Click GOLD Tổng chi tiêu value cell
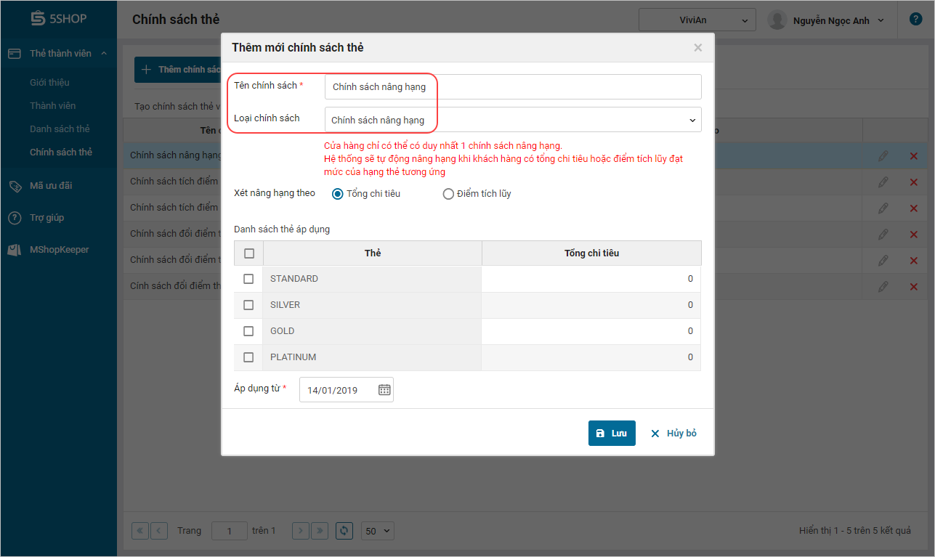The width and height of the screenshot is (935, 557). [x=591, y=331]
